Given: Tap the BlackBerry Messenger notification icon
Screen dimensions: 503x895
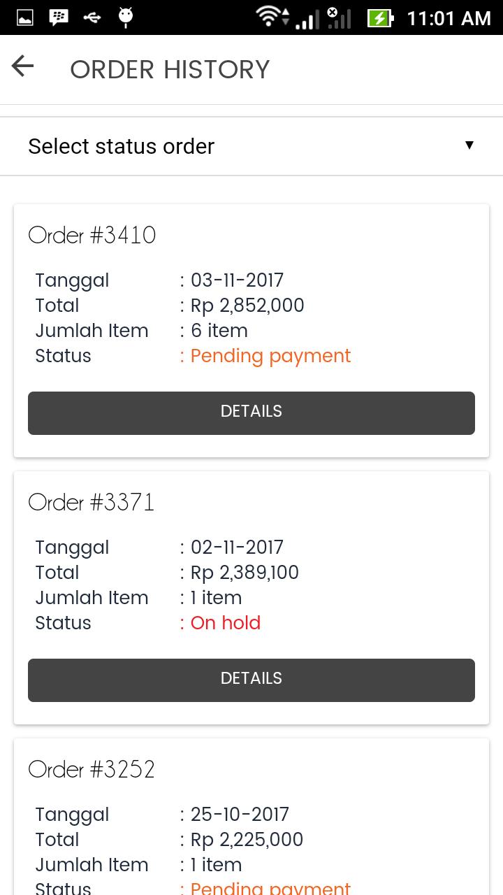Looking at the screenshot, I should coord(59,17).
